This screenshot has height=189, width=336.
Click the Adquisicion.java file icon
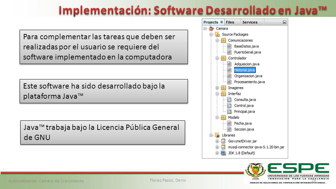229,64
